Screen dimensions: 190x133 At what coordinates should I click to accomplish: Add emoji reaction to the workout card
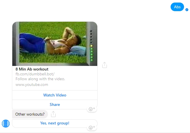coord(92,109)
